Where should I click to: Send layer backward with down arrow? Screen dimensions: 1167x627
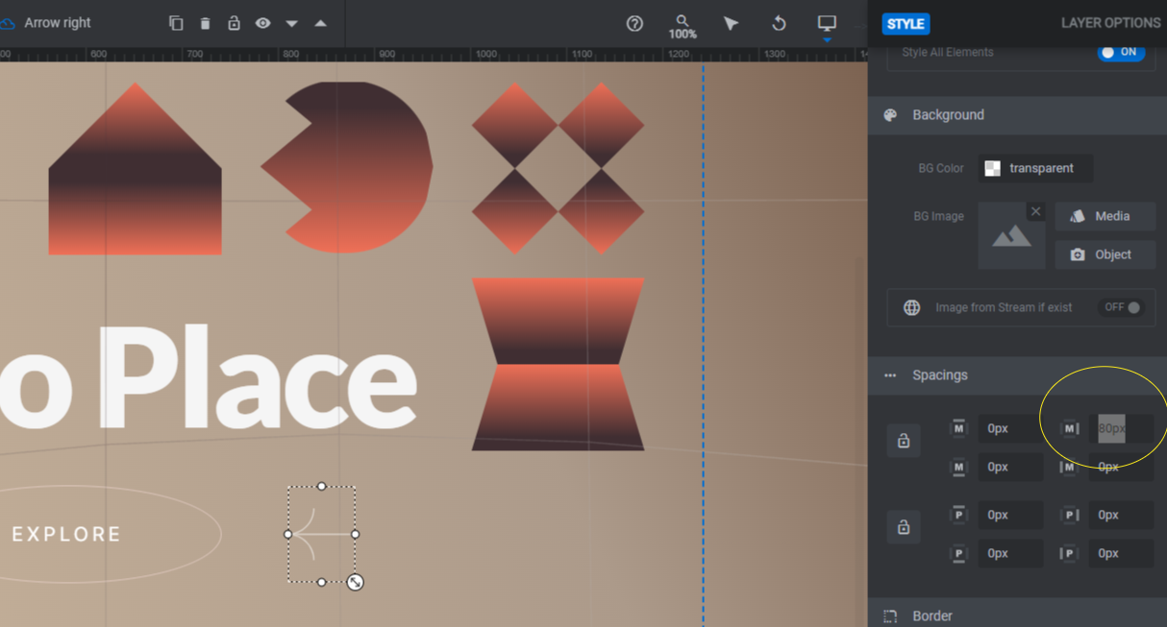(291, 23)
